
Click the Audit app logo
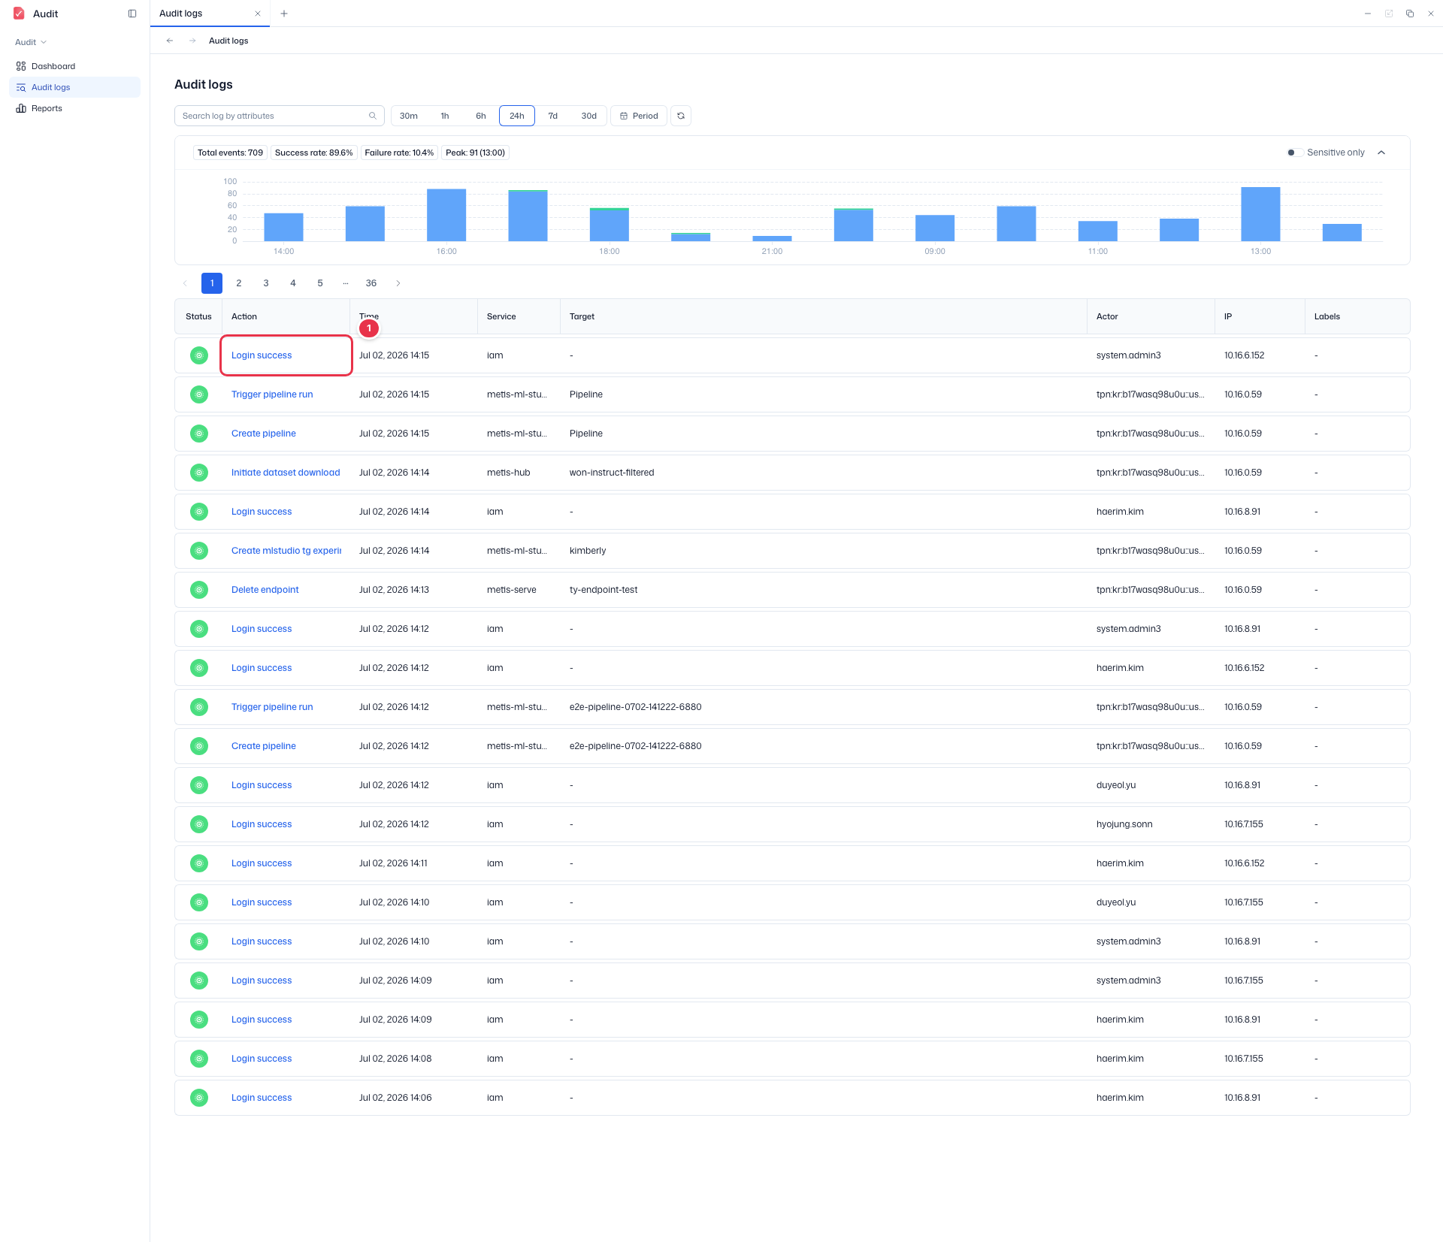(19, 14)
